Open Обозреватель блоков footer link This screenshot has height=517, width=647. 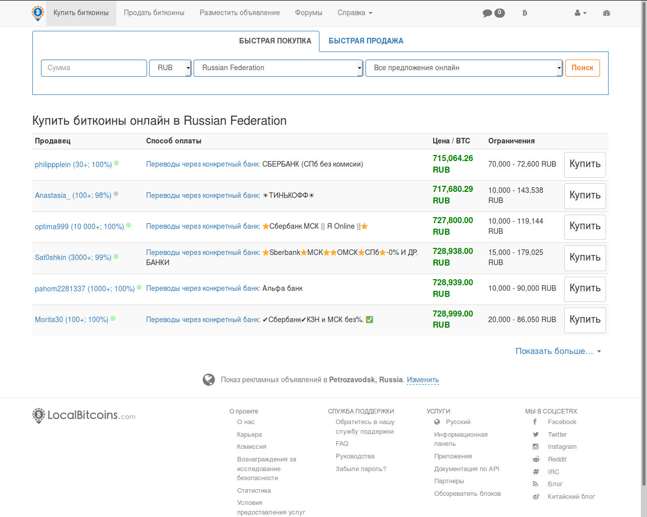tap(468, 494)
